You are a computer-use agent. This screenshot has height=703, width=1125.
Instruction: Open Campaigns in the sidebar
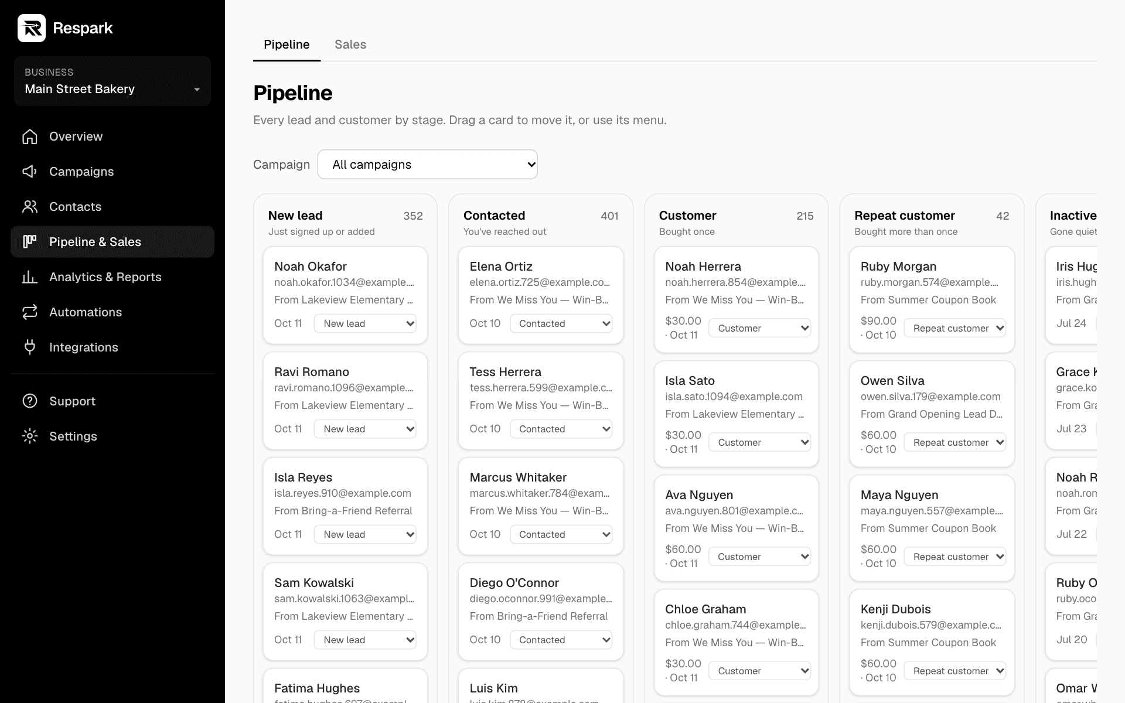coord(112,172)
